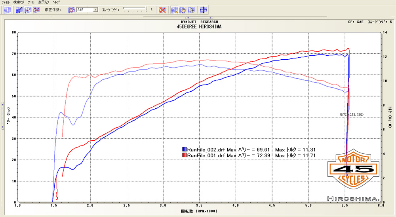
Task: Open the ヘルプ menu
Action: [x=56, y=2]
